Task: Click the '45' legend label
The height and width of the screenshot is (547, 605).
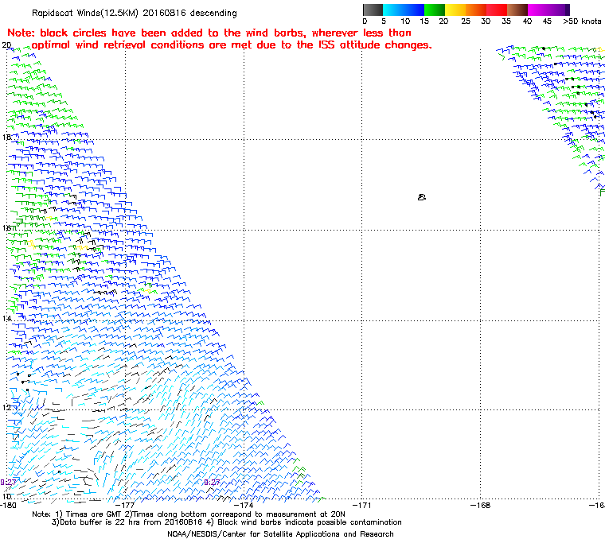Action: click(x=547, y=21)
